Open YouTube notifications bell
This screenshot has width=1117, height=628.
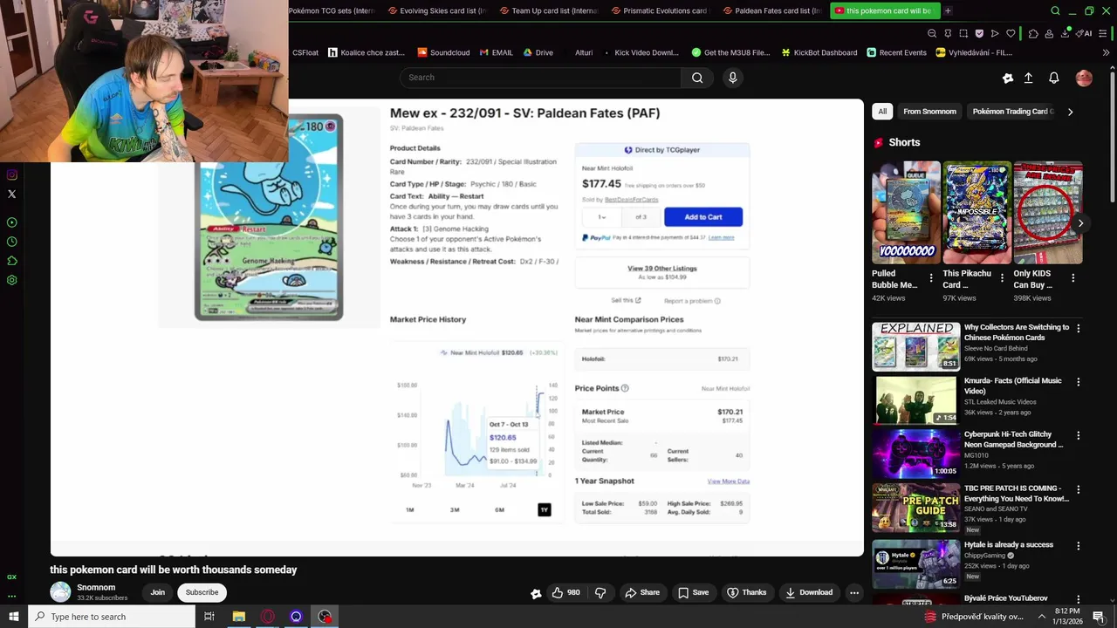1054,78
